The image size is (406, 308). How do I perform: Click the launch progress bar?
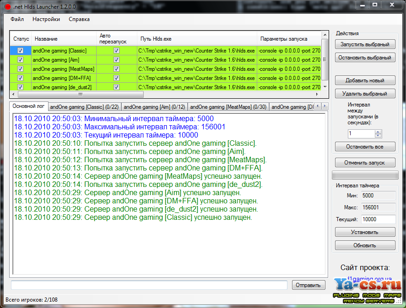(365, 175)
